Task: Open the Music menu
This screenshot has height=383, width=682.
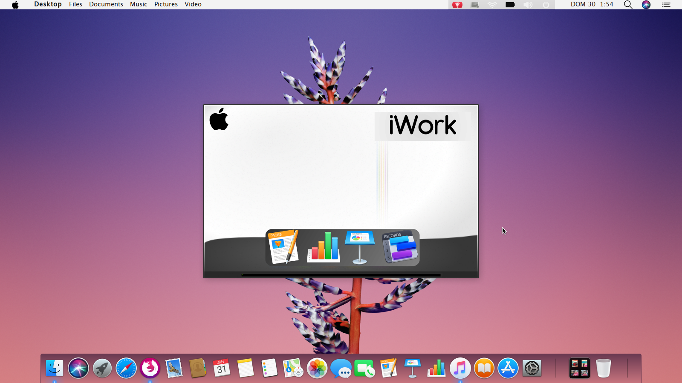Action: coord(139,4)
